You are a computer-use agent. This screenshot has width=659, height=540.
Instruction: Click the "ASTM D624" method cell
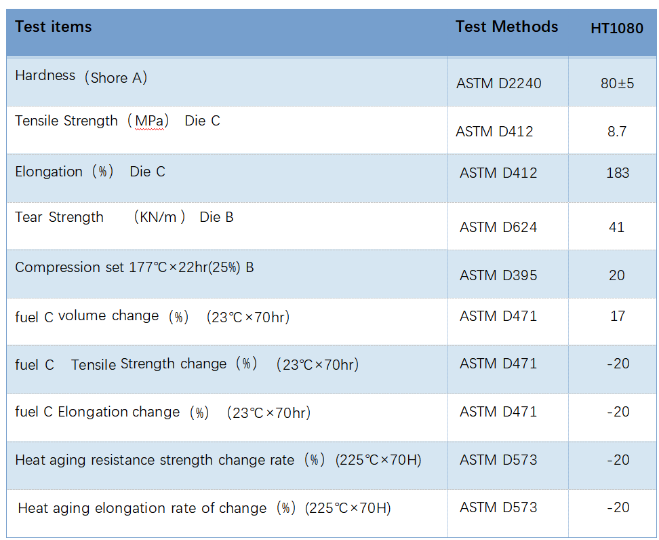[498, 227]
